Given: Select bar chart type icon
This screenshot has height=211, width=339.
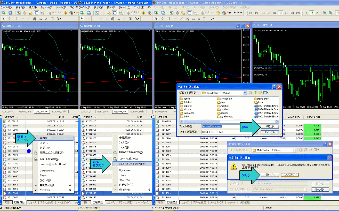Looking at the screenshot, I should 306,13.
